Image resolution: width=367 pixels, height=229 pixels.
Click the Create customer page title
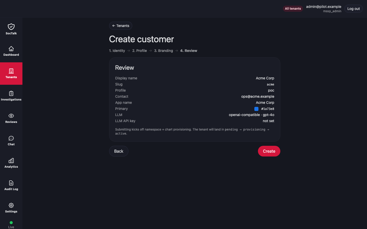click(141, 39)
